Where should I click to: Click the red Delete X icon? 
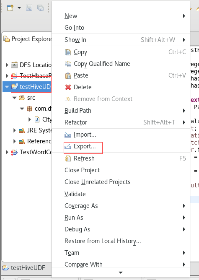pos(68,87)
